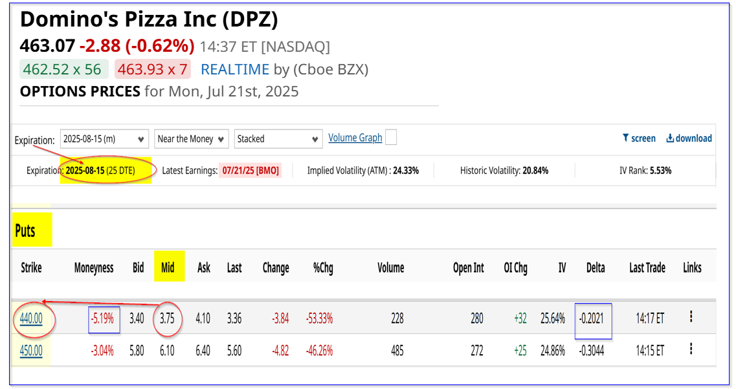Viewport: 736px width, 389px height.
Task: Click the IV value 24.86%
Action: click(552, 351)
